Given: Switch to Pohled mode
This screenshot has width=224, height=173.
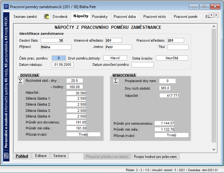Looking at the screenshot, I should (22, 156).
